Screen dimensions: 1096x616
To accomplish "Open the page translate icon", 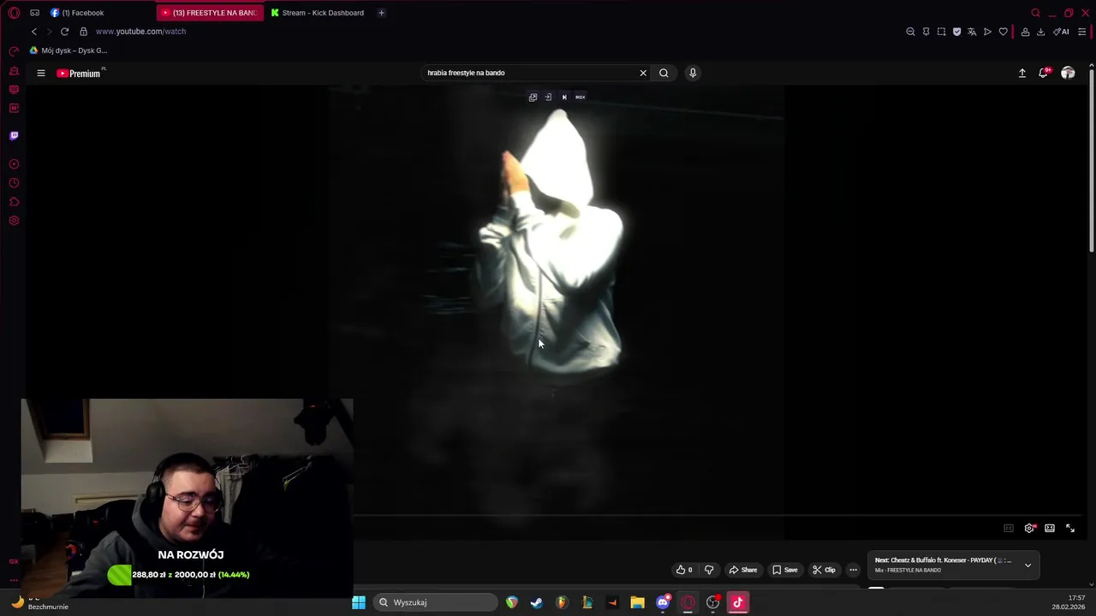I will coord(972,32).
